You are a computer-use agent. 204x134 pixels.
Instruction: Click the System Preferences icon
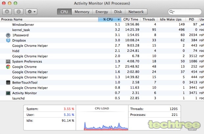click(x=8, y=61)
